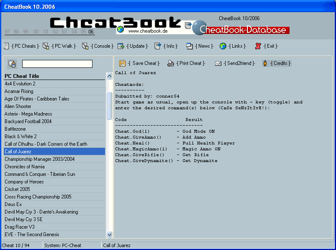Click the cheat list scroll down arrow

(109, 235)
